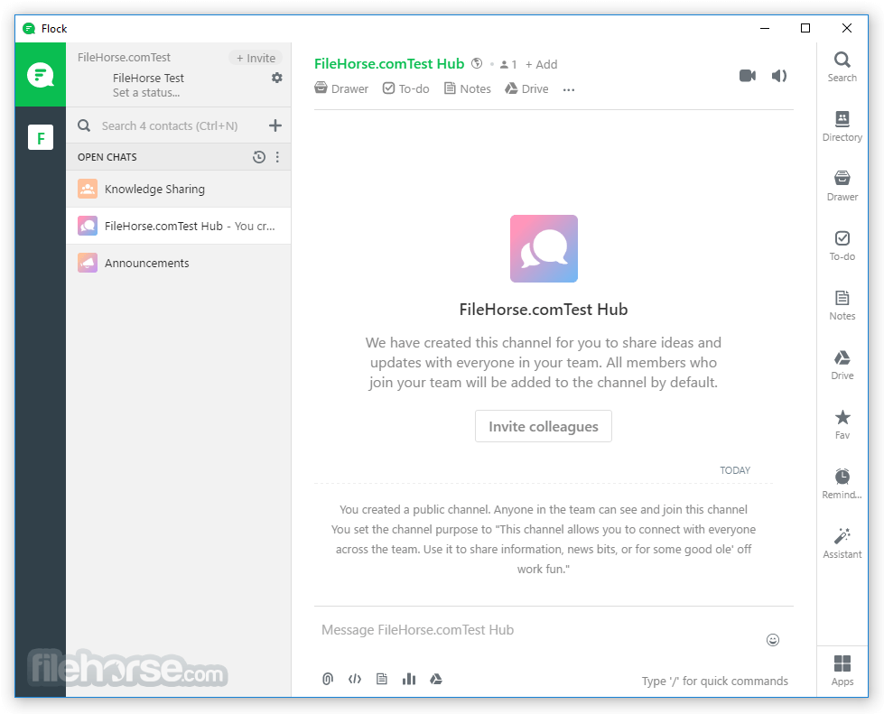Open recent chats history clock icon
This screenshot has width=884, height=714.
click(x=259, y=157)
